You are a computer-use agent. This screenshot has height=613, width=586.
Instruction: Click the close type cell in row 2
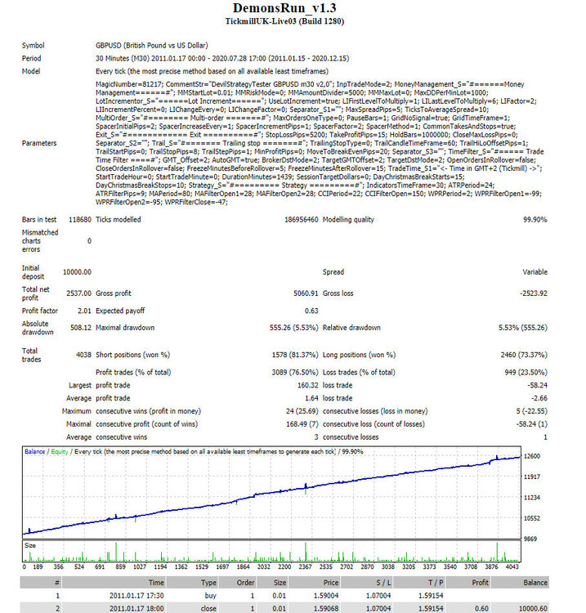(x=208, y=609)
